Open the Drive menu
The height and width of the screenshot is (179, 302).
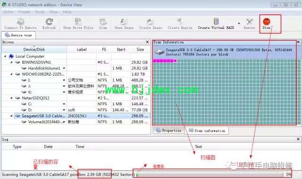coord(8,12)
